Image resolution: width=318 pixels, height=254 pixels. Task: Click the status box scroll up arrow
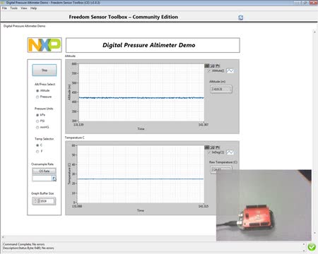pos(304,244)
